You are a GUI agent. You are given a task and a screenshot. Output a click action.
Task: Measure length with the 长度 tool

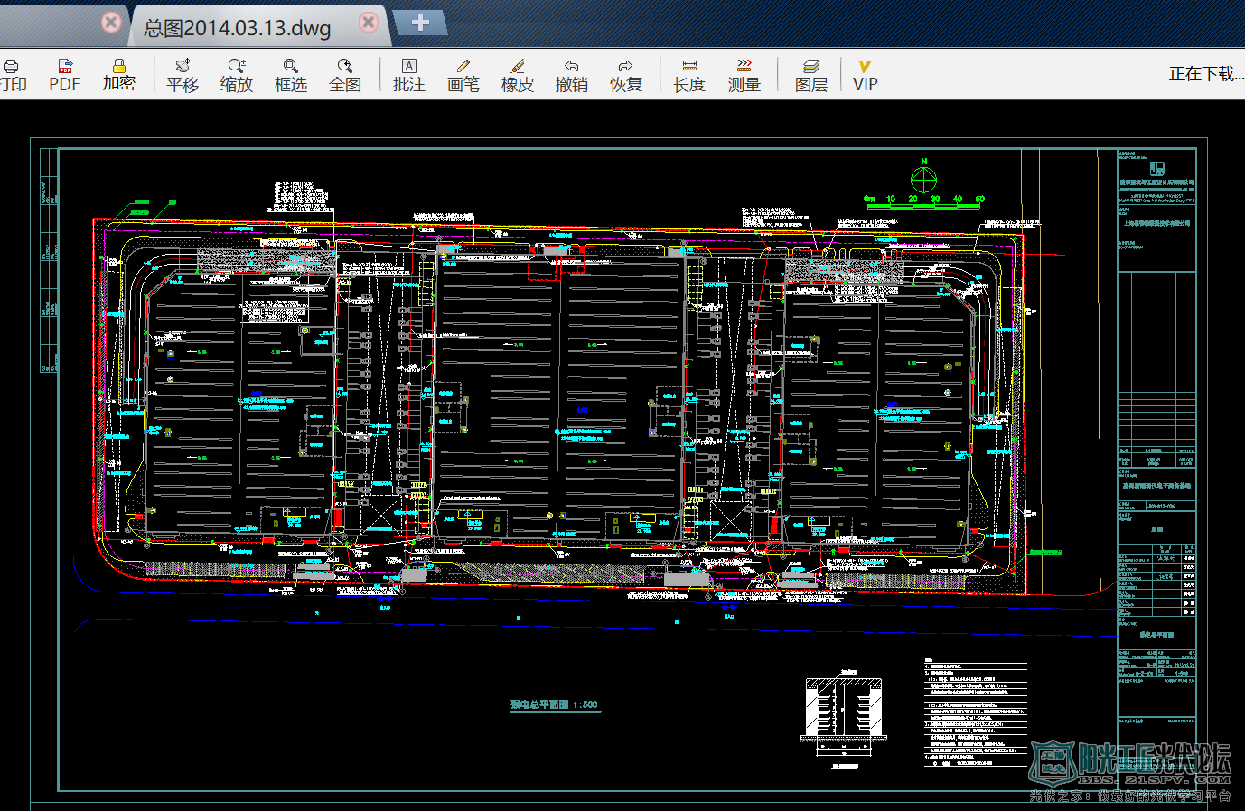coord(689,75)
